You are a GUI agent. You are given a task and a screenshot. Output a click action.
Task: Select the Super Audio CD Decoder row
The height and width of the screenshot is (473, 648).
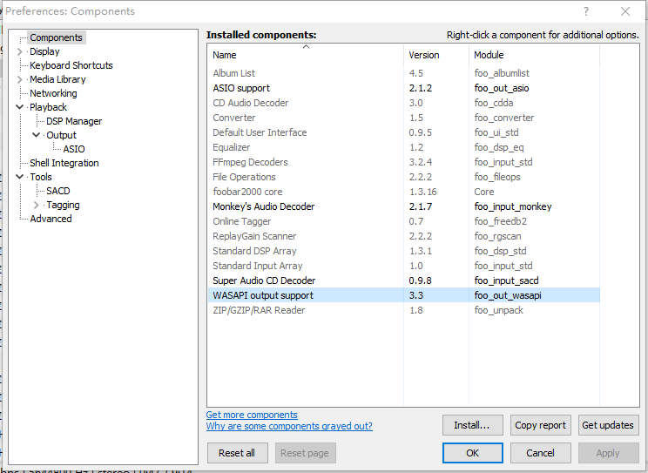coord(264,280)
